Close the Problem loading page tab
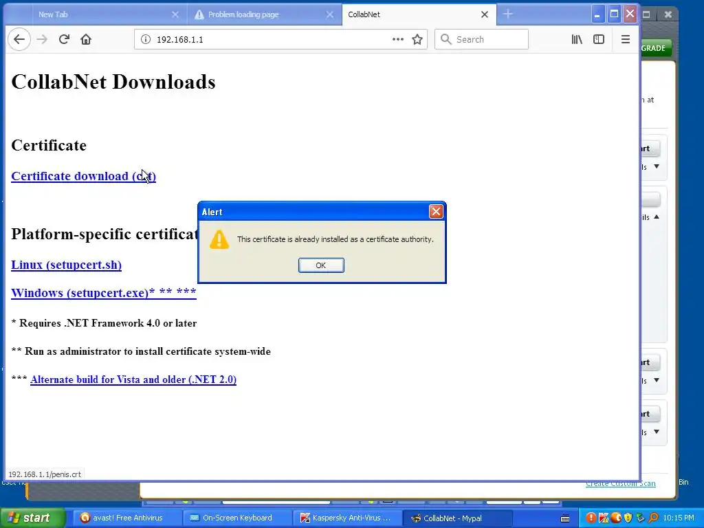 (x=329, y=14)
